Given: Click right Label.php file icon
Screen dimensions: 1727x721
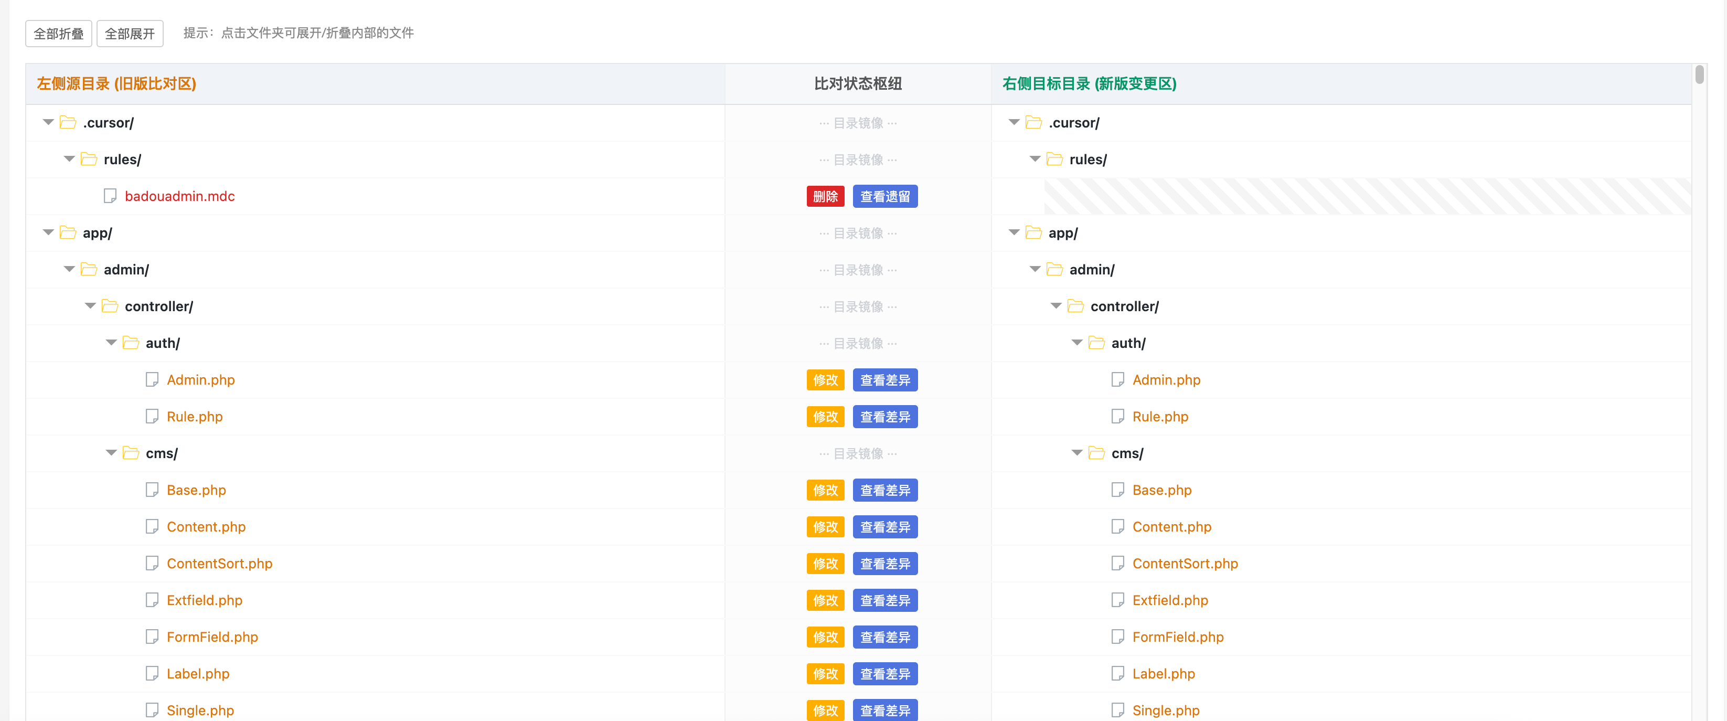Looking at the screenshot, I should pos(1117,673).
